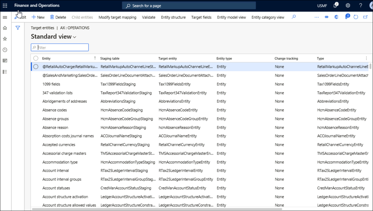
Task: Open in Microsoft Office icon
Action: (x=336, y=17)
